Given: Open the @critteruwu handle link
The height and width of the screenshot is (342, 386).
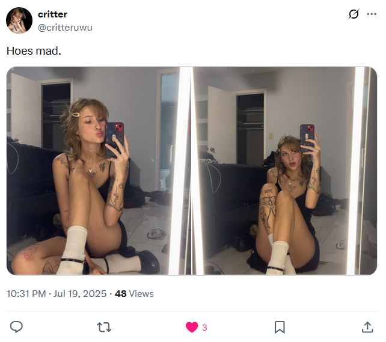Looking at the screenshot, I should 65,28.
